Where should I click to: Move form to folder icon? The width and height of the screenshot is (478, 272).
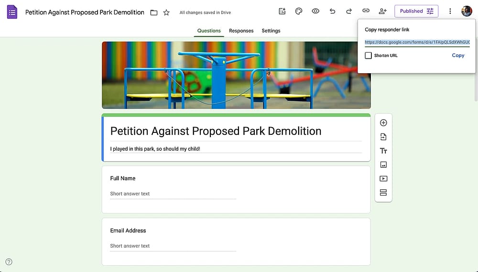point(154,12)
